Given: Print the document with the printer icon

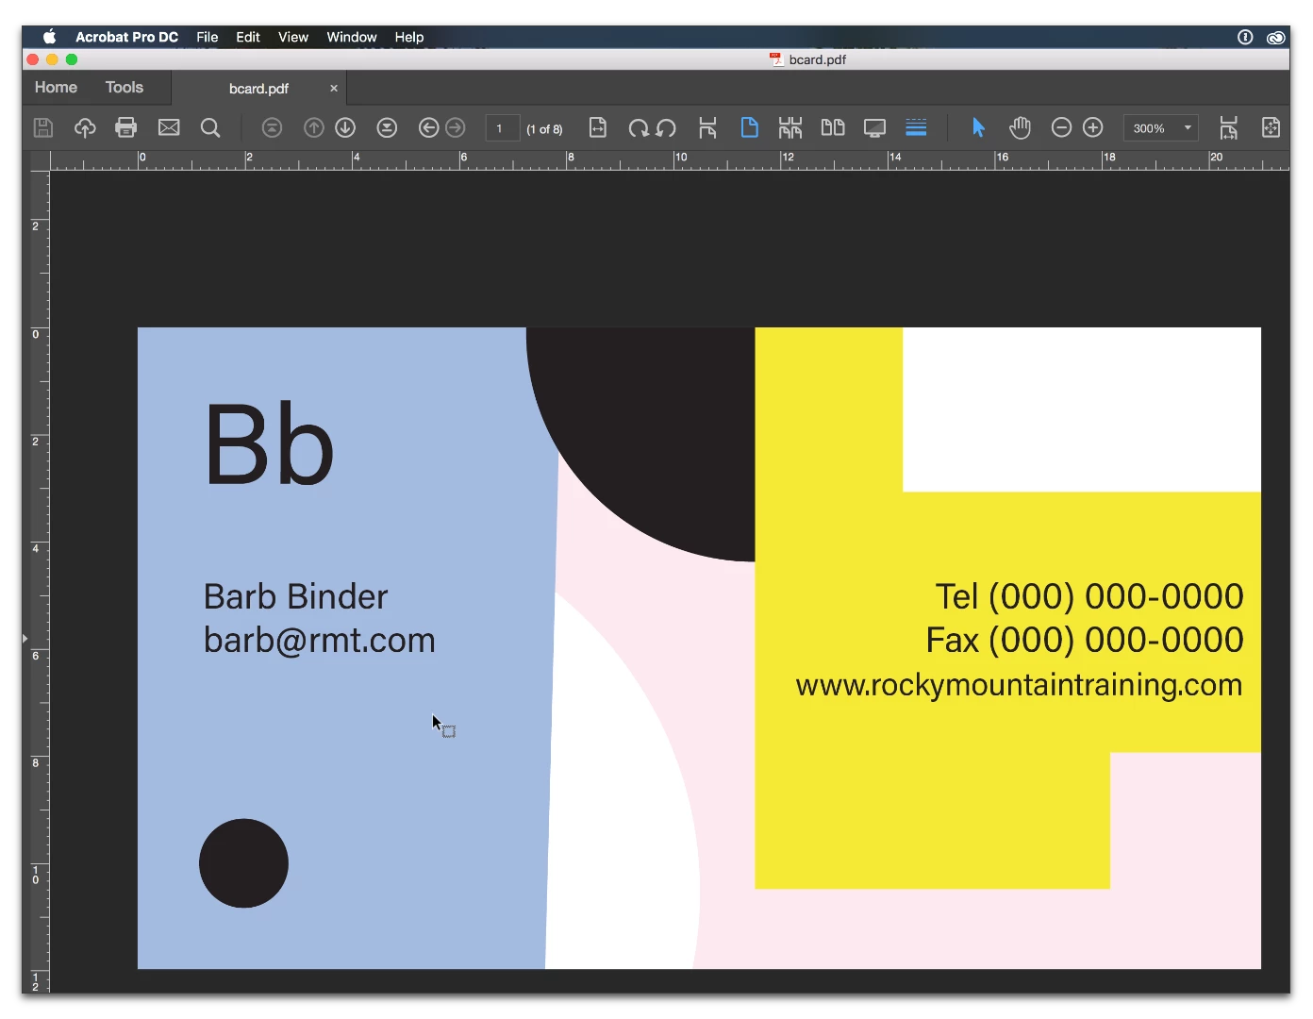Looking at the screenshot, I should (125, 127).
